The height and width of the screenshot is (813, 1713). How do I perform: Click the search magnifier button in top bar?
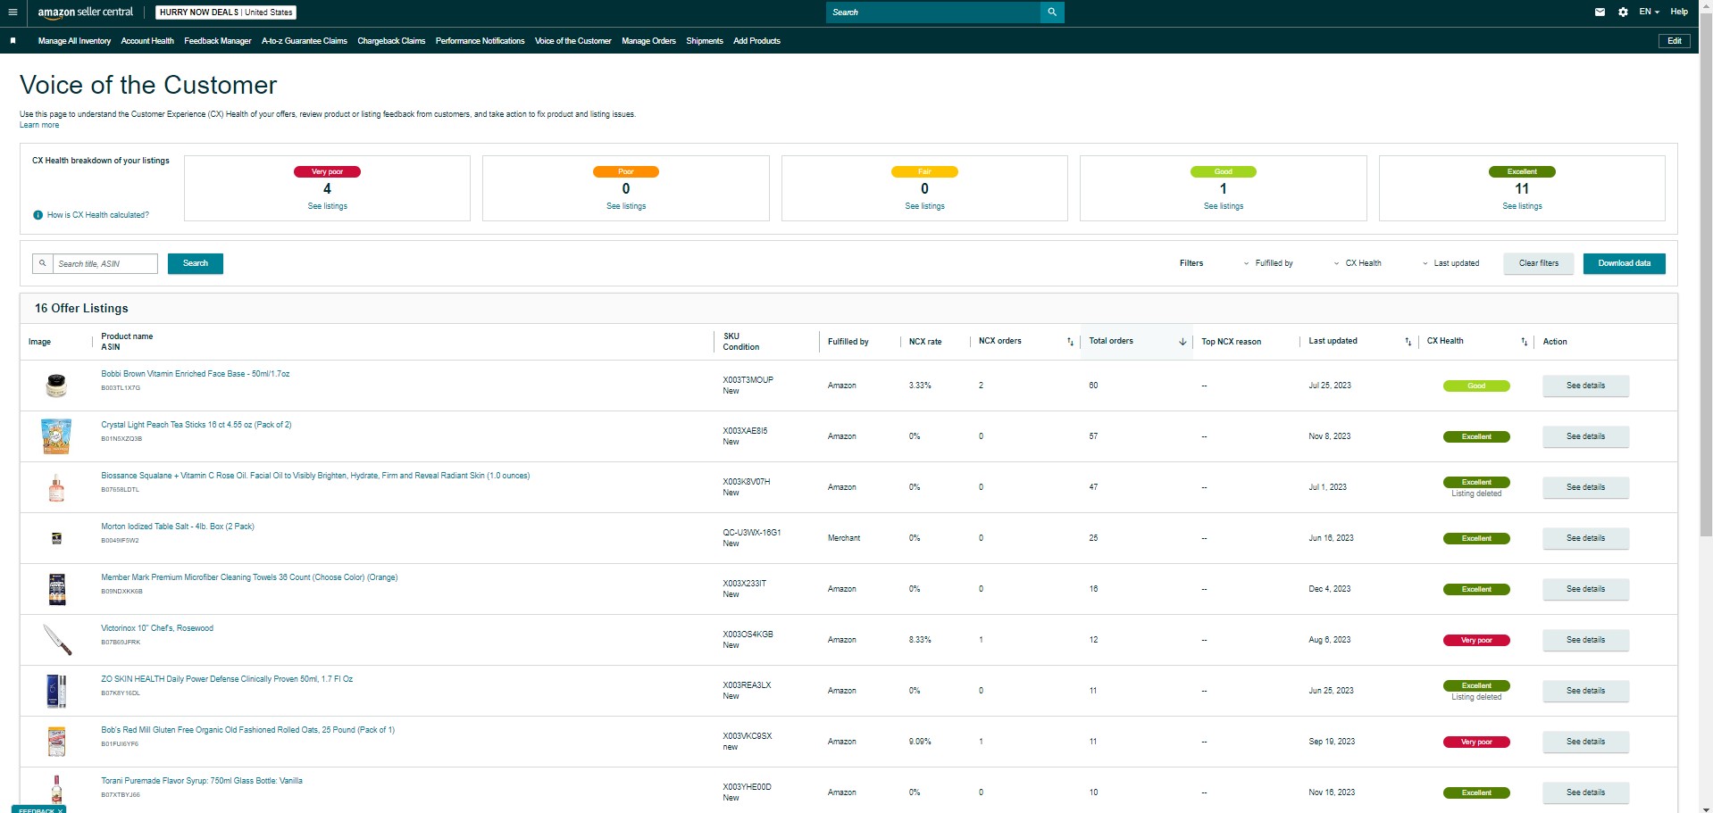coord(1052,12)
